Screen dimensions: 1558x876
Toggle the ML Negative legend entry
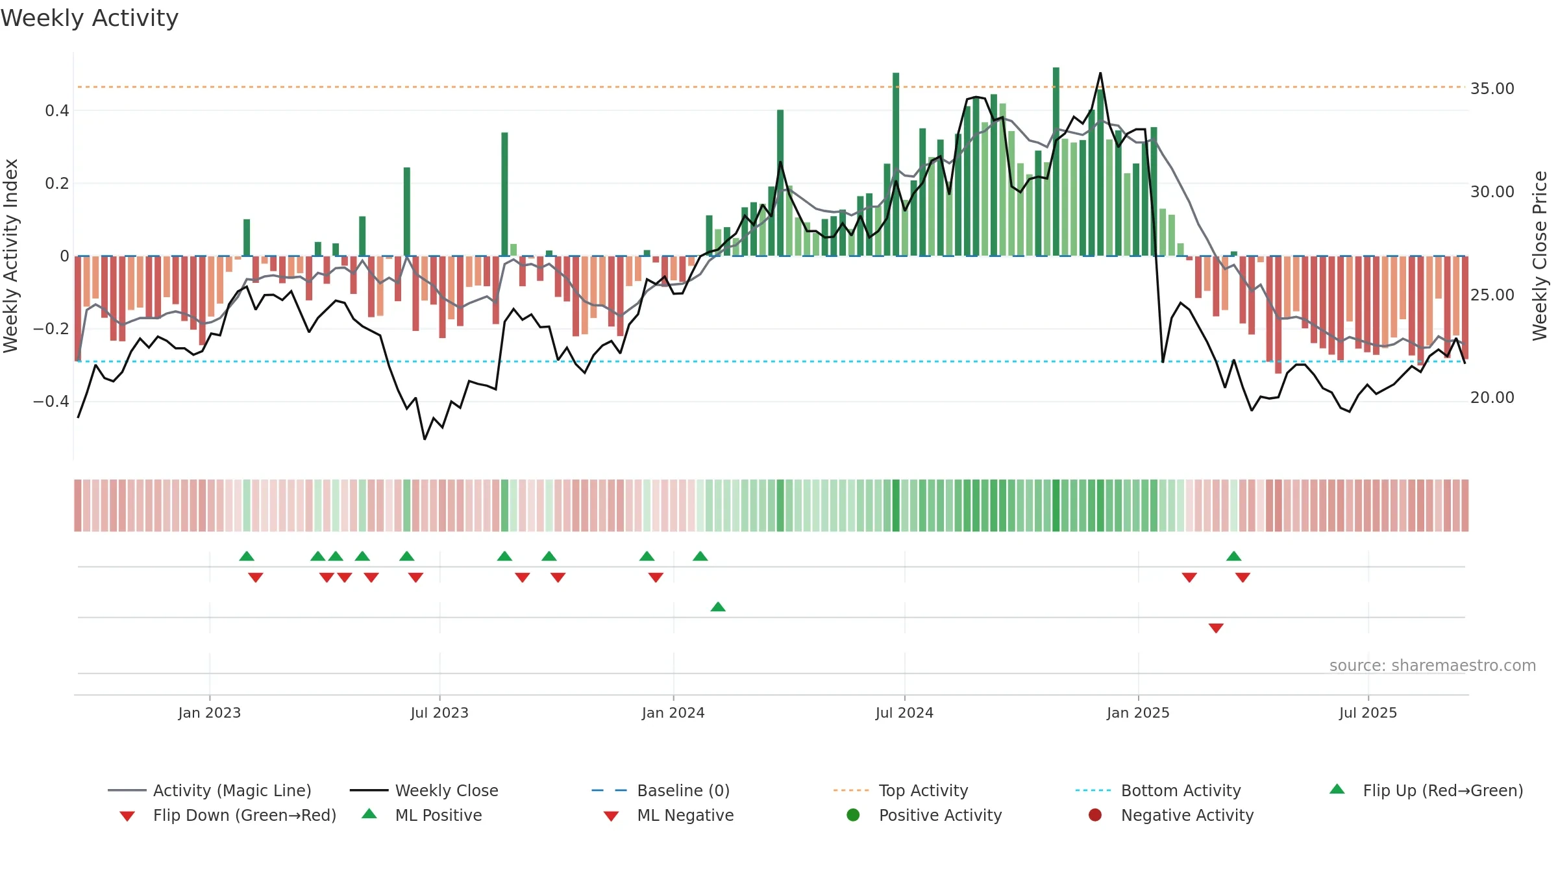pyautogui.click(x=669, y=815)
